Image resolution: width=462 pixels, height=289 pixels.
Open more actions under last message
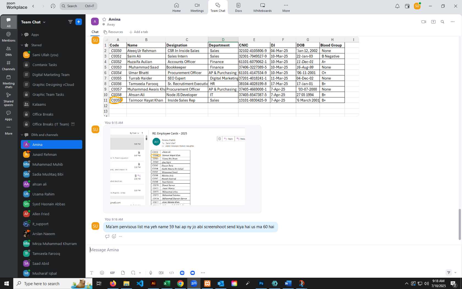pyautogui.click(x=120, y=236)
